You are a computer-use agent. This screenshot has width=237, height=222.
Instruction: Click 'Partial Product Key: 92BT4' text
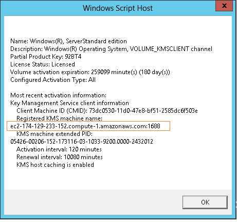click(46, 57)
